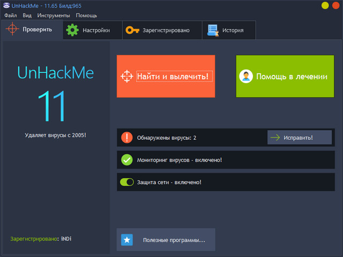Viewport: 343px width, 257px height.
Task: Click the green gear Настройки icon
Action: click(x=72, y=31)
